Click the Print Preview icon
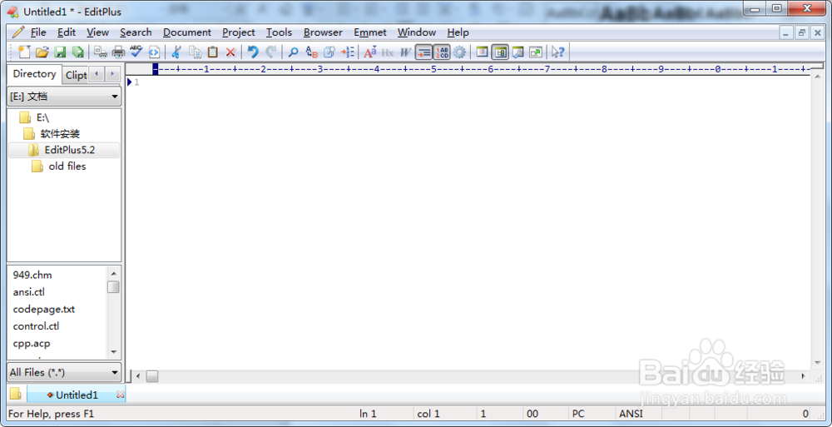The image size is (832, 427). pyautogui.click(x=101, y=52)
